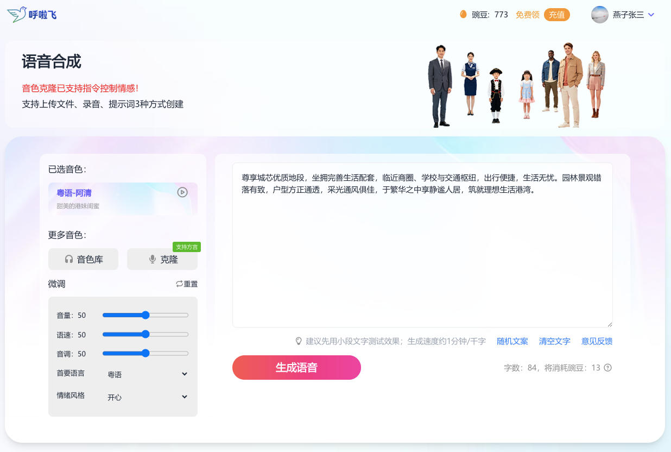Open the 燕子张三 user avatar
The width and height of the screenshot is (671, 452).
tap(600, 15)
